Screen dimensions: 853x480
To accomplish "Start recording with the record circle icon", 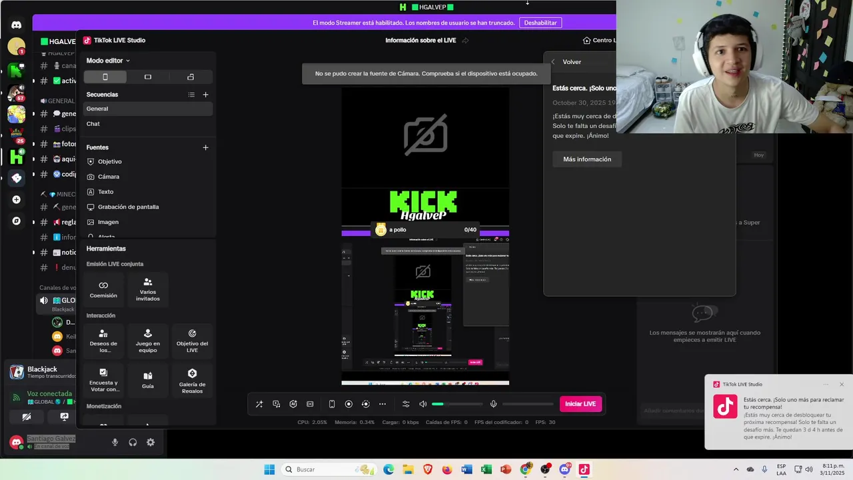I will 349,404.
